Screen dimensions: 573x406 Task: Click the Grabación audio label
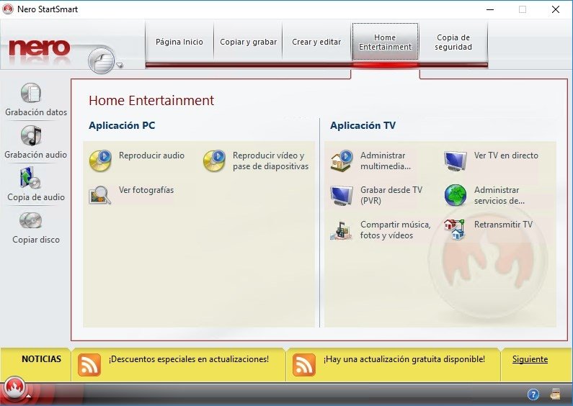35,155
